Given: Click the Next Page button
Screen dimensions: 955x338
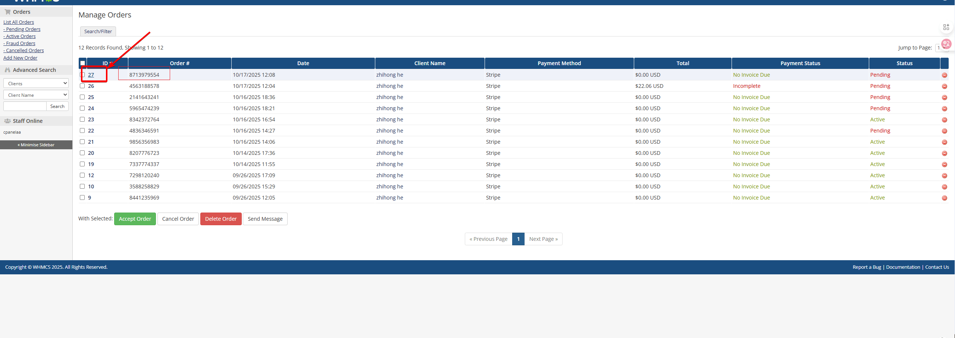Looking at the screenshot, I should [544, 239].
